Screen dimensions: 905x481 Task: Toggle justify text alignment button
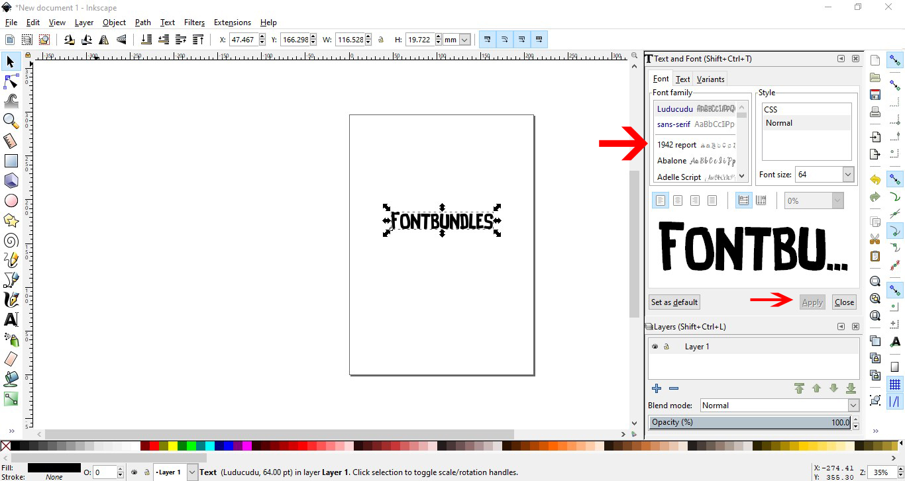coord(712,200)
